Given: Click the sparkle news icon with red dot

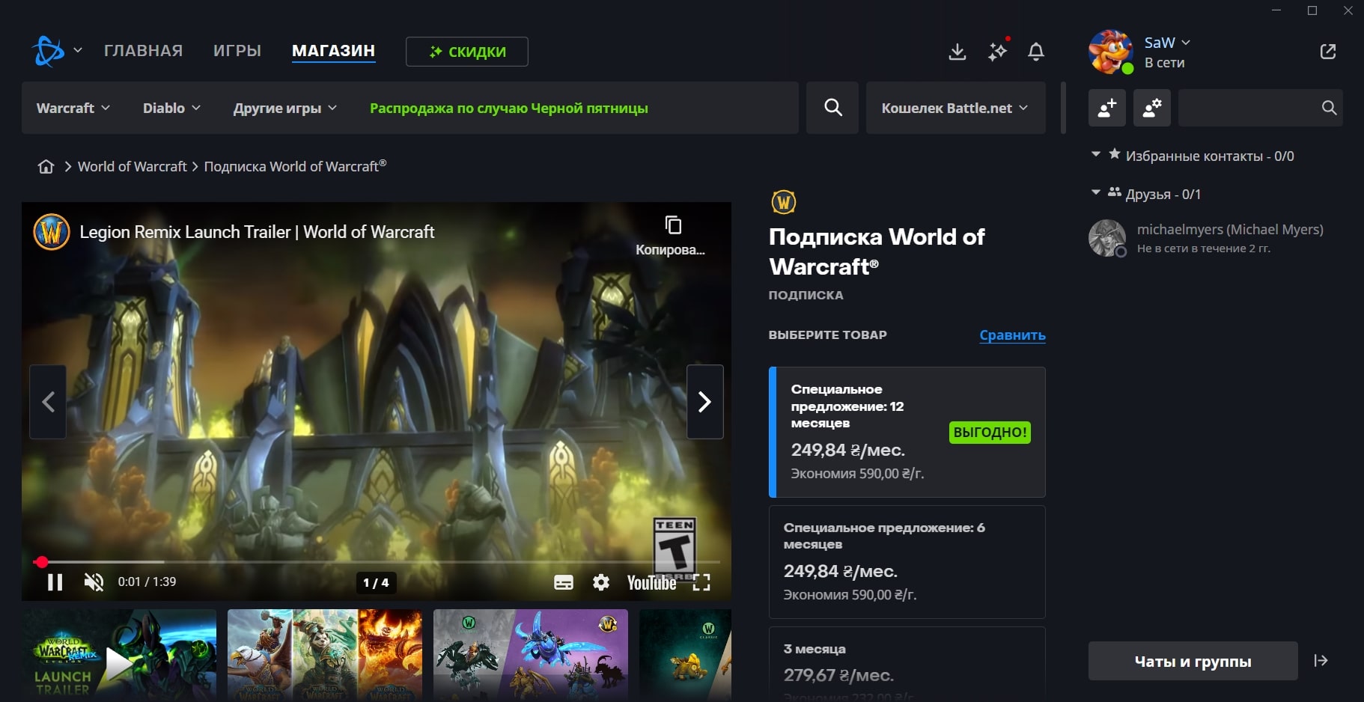Looking at the screenshot, I should (997, 51).
